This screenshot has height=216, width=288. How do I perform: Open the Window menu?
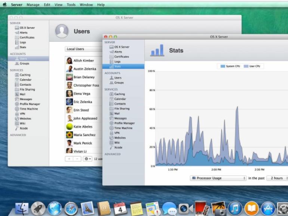(x=86, y=4)
